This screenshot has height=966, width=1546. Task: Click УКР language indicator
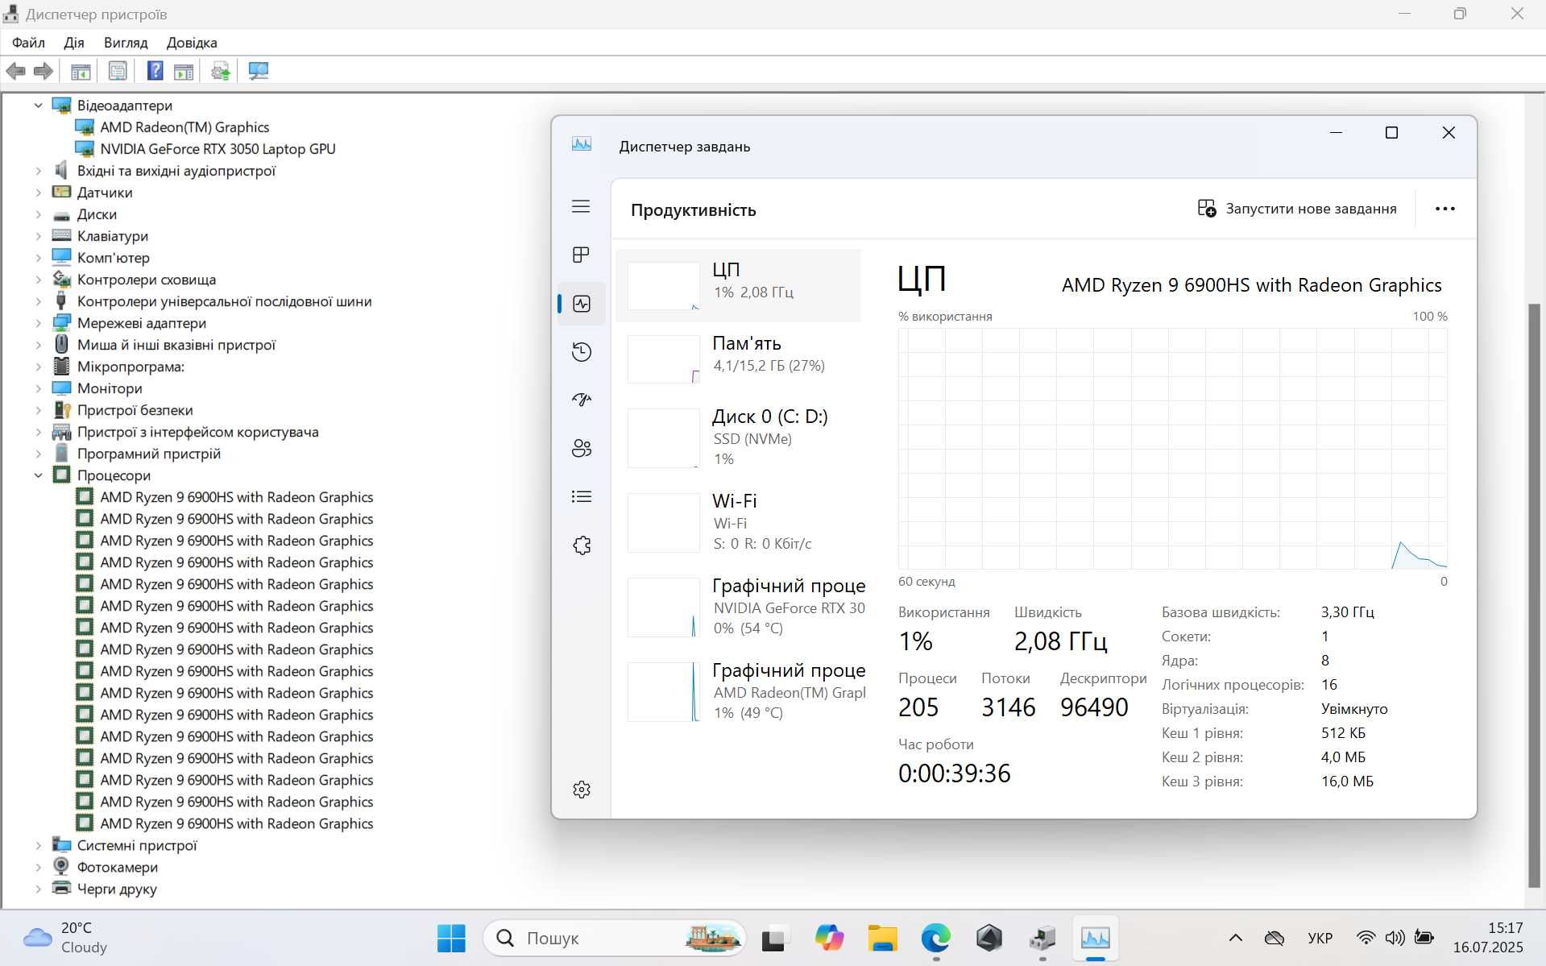tap(1320, 938)
